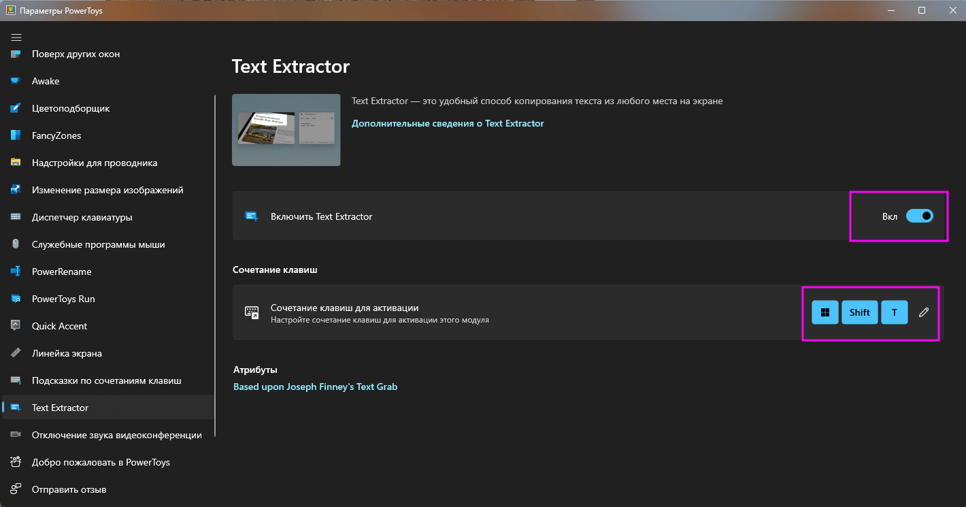Click the keyboard shortcut icon in activation row
Viewport: 966px width, 507px height.
pyautogui.click(x=252, y=312)
